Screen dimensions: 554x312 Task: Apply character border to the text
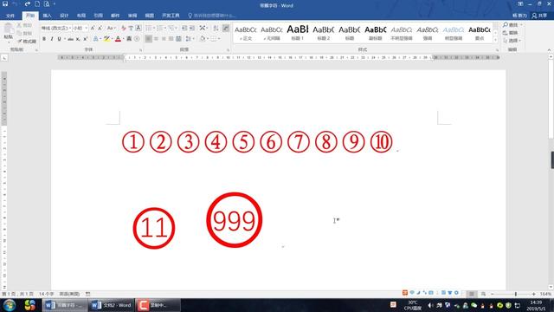[x=138, y=28]
